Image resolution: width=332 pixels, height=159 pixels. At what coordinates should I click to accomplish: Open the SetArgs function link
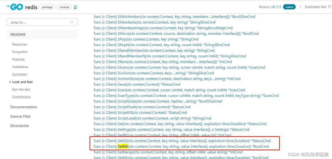point(172,130)
